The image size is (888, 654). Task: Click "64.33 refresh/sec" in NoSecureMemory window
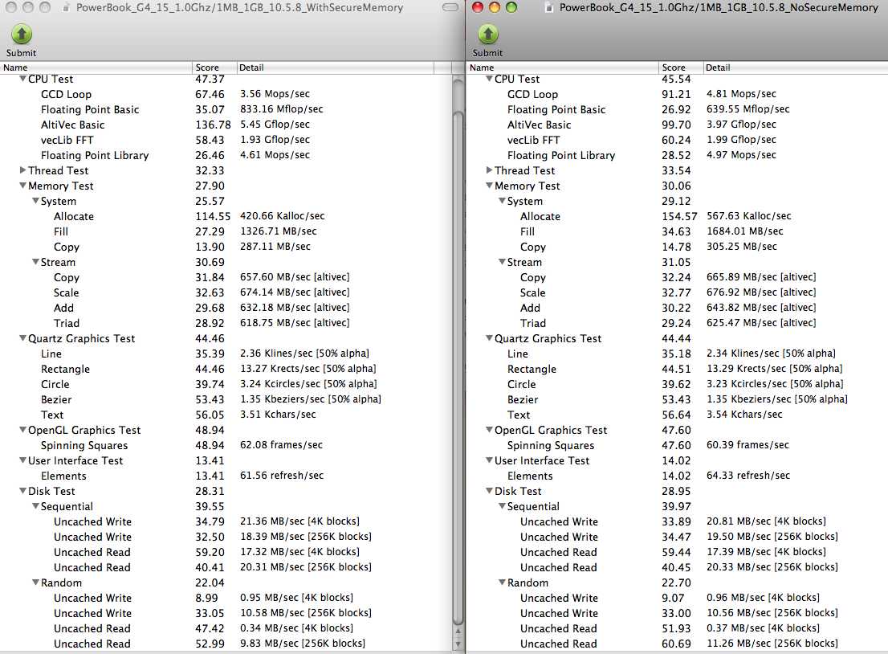point(748,476)
